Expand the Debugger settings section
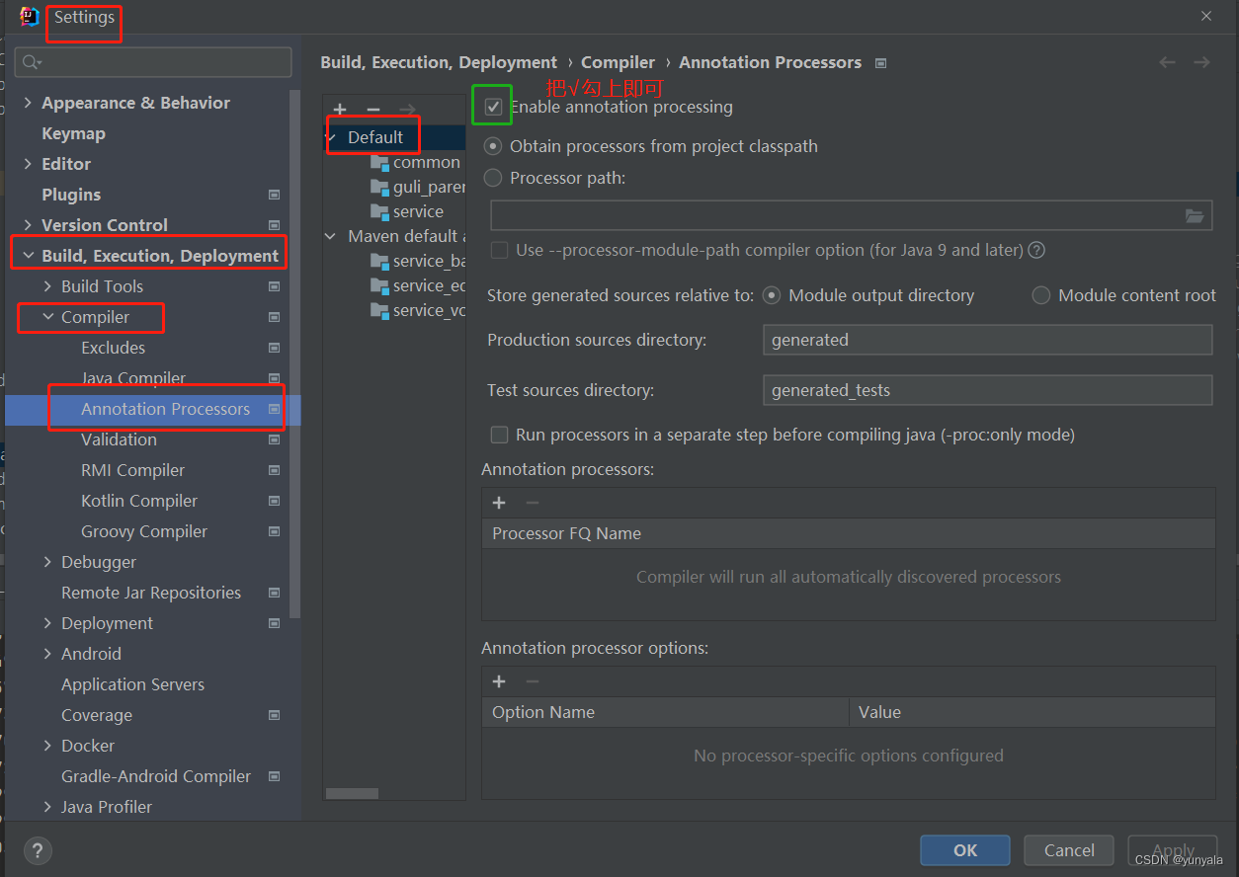The width and height of the screenshot is (1239, 877). click(x=46, y=561)
